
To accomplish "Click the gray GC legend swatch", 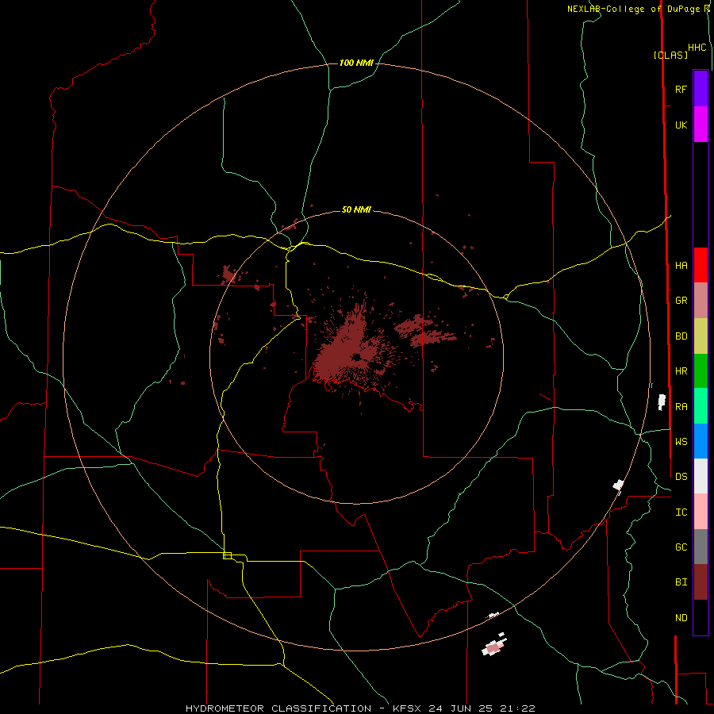I will click(701, 547).
